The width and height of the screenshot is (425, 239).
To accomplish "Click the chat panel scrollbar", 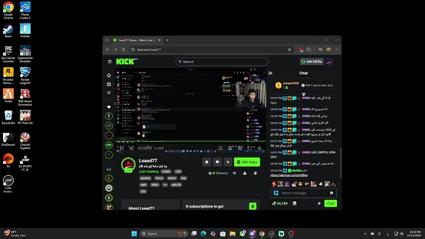I will coord(340,163).
